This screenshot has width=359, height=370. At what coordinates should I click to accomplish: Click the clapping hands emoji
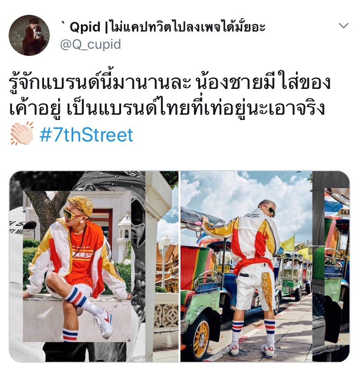(22, 134)
